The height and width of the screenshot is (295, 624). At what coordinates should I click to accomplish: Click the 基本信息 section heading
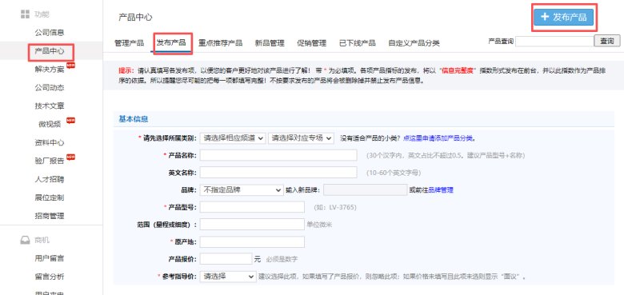coord(134,119)
